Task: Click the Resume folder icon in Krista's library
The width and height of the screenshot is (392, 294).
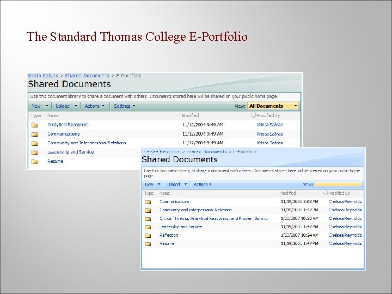Action: click(34, 162)
